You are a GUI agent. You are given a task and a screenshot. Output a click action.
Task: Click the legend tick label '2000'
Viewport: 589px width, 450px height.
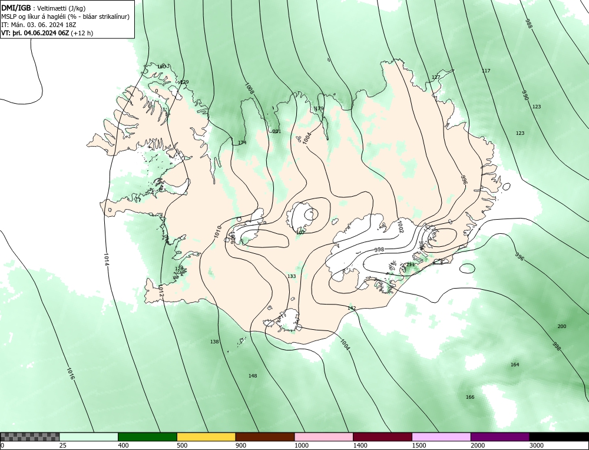[x=478, y=445]
